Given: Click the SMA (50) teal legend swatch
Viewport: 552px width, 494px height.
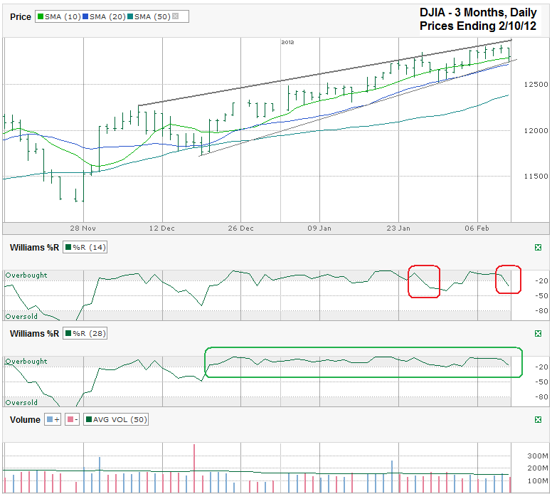Looking at the screenshot, I should pyautogui.click(x=130, y=16).
